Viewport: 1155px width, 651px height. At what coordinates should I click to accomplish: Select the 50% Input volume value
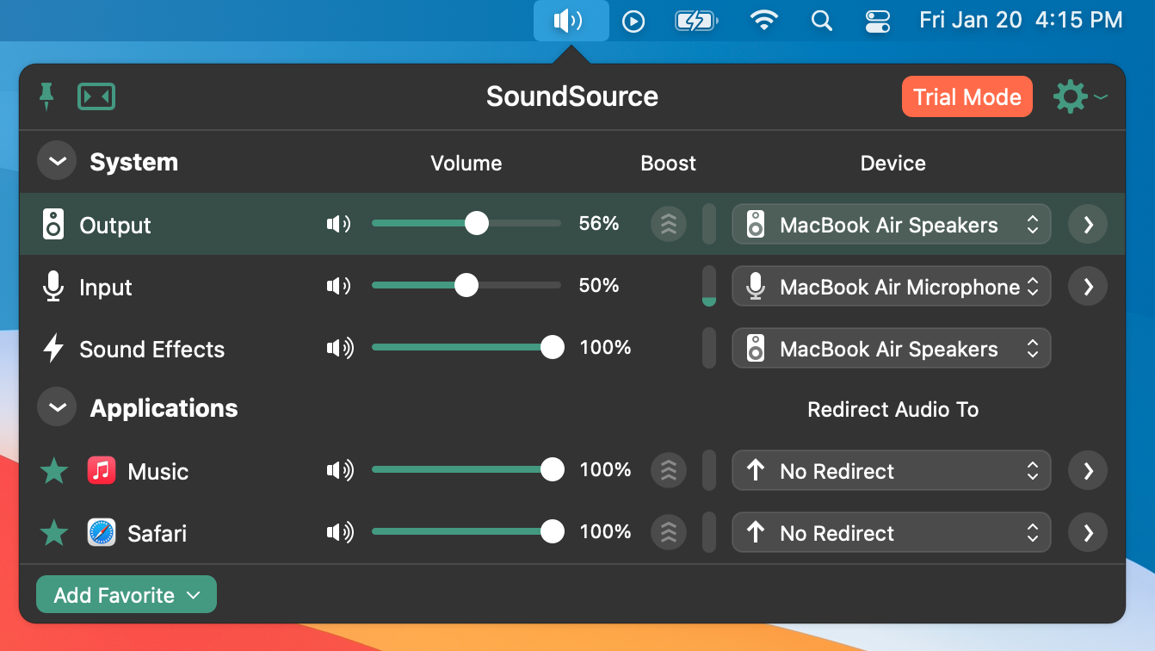[x=599, y=285]
